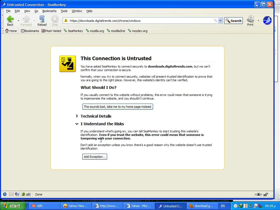Open the Edit menu
Viewport: 280px width, 210px height.
[x=17, y=11]
